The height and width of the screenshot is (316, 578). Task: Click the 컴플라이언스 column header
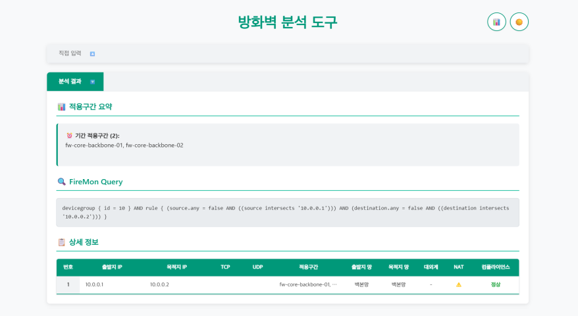pos(496,267)
